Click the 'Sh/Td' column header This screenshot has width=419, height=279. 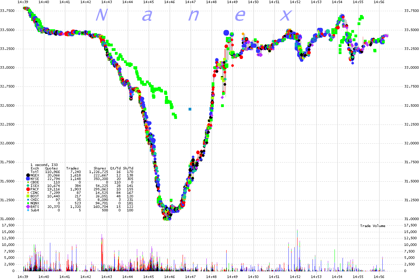tap(128, 168)
